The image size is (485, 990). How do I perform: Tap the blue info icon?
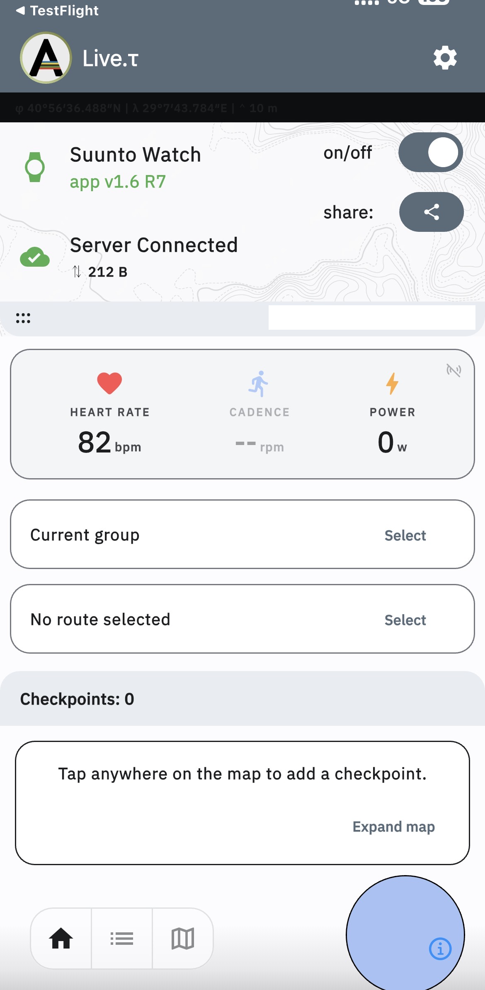coord(440,949)
